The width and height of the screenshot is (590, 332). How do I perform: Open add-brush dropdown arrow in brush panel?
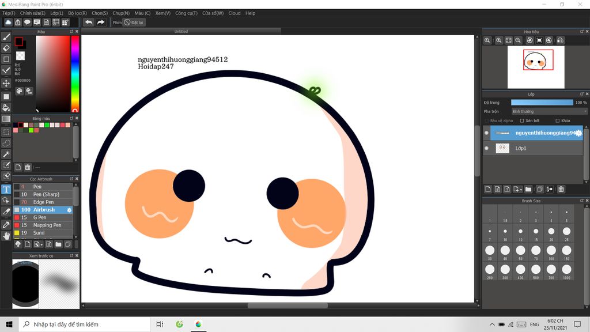41,245
